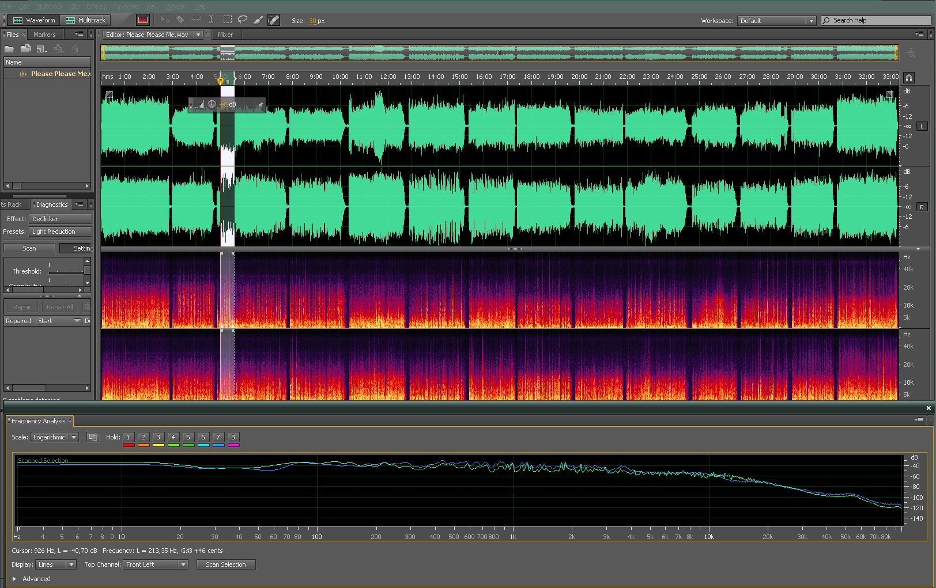Open the Markers tab

point(44,35)
